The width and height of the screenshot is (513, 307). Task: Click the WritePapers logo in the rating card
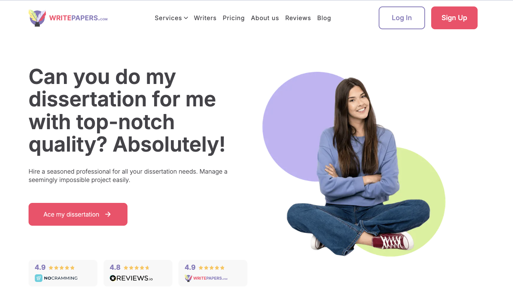coord(206,278)
